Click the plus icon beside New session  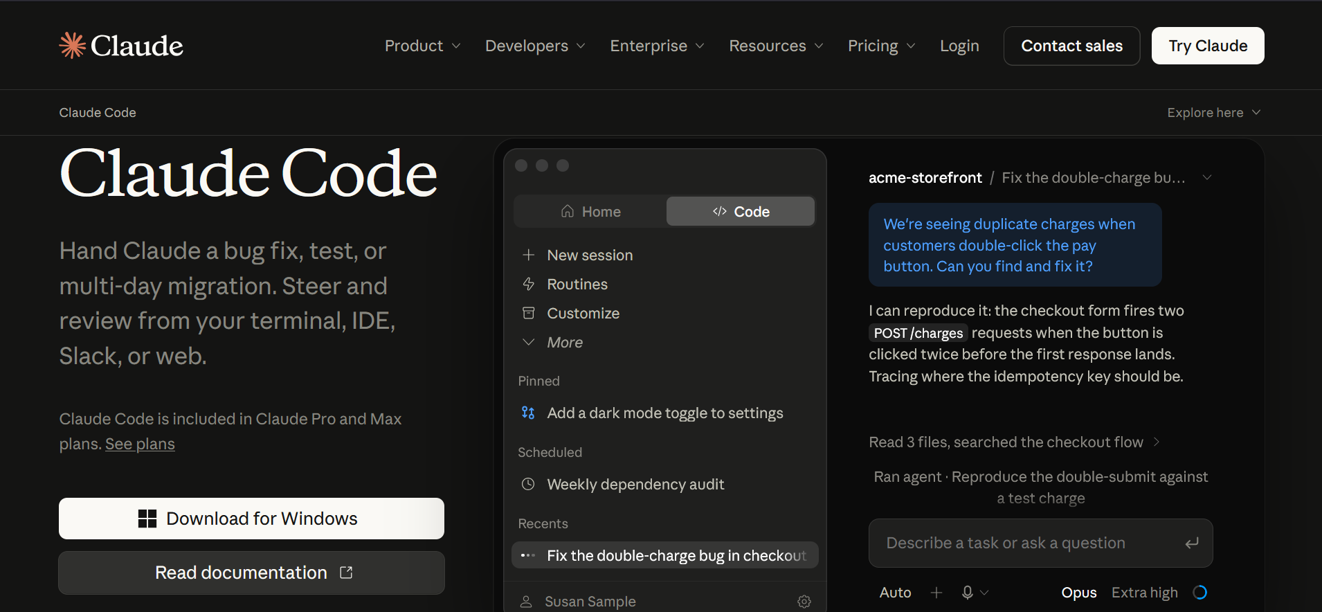[529, 255]
